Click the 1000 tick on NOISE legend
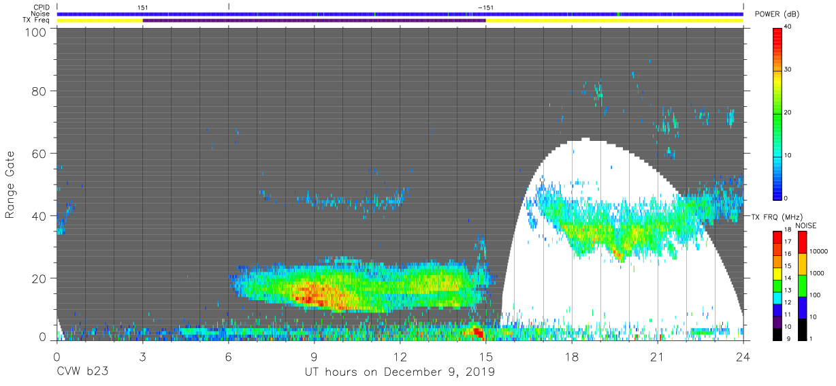 coord(816,273)
